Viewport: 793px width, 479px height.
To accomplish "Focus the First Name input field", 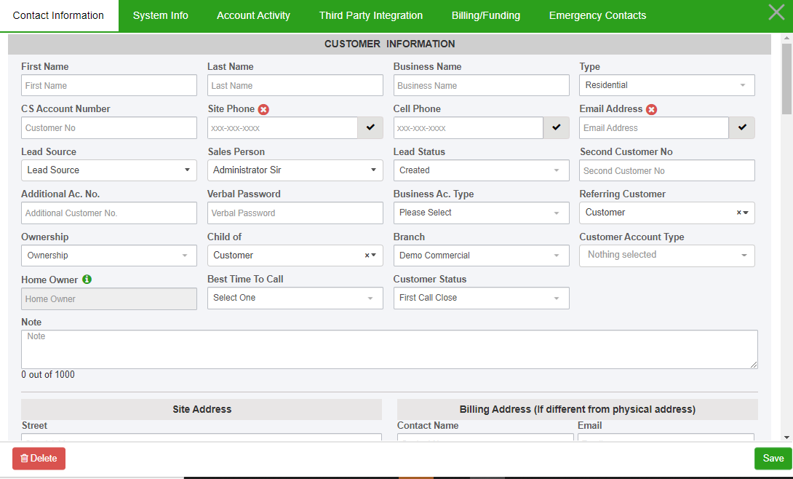I will coord(108,85).
